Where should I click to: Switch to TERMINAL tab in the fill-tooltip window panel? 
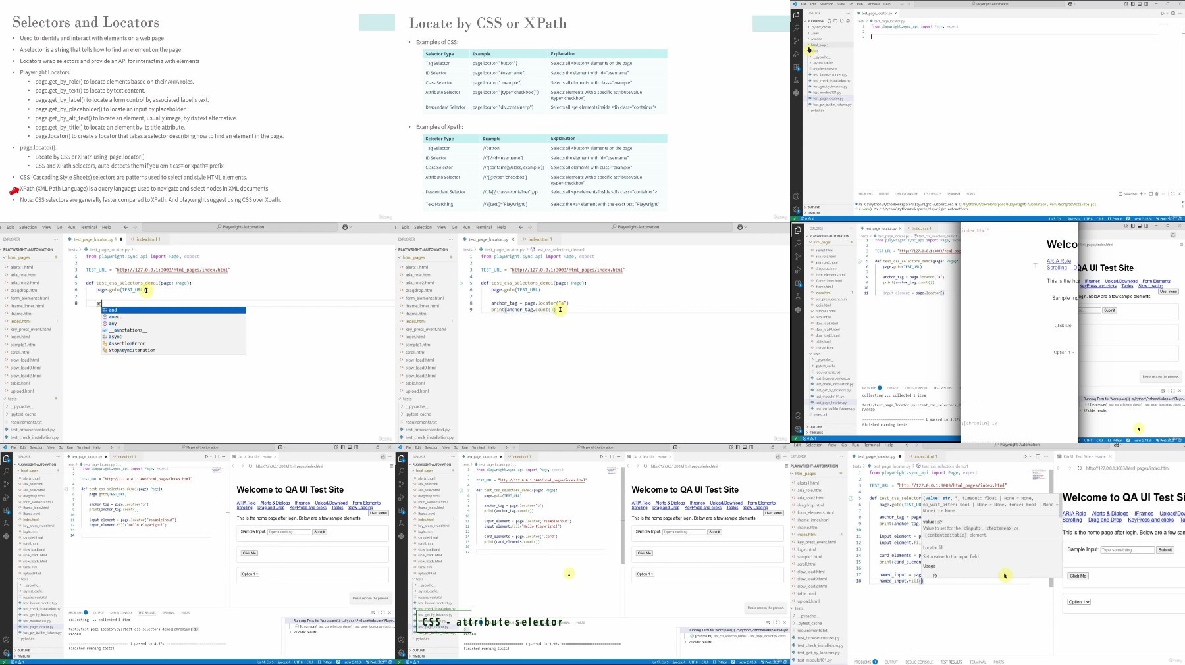pos(978,662)
